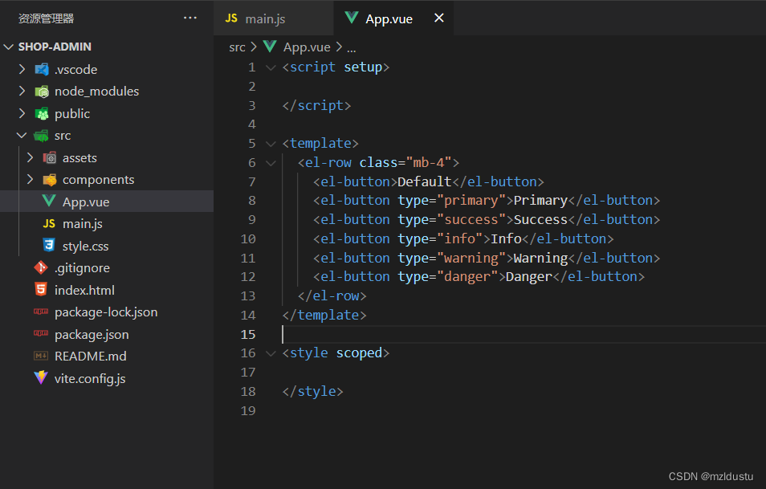
Task: Switch to the main.js editor tab
Action: 274,18
